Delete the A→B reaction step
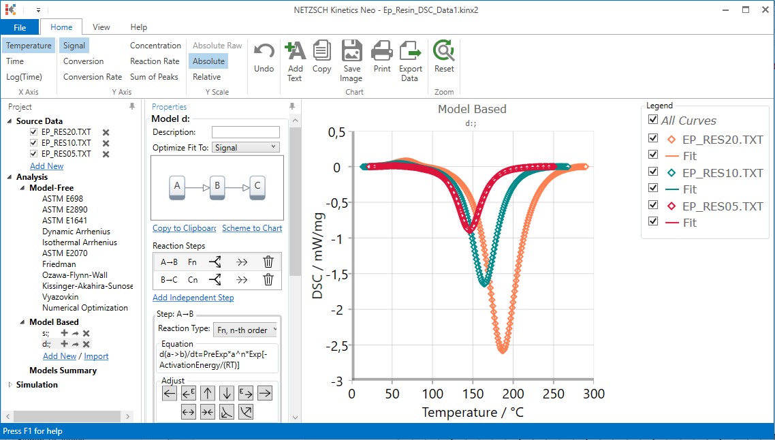 268,262
